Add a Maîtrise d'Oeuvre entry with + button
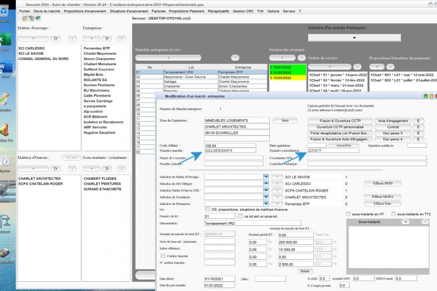The width and height of the screenshot is (437, 291). coord(33,169)
